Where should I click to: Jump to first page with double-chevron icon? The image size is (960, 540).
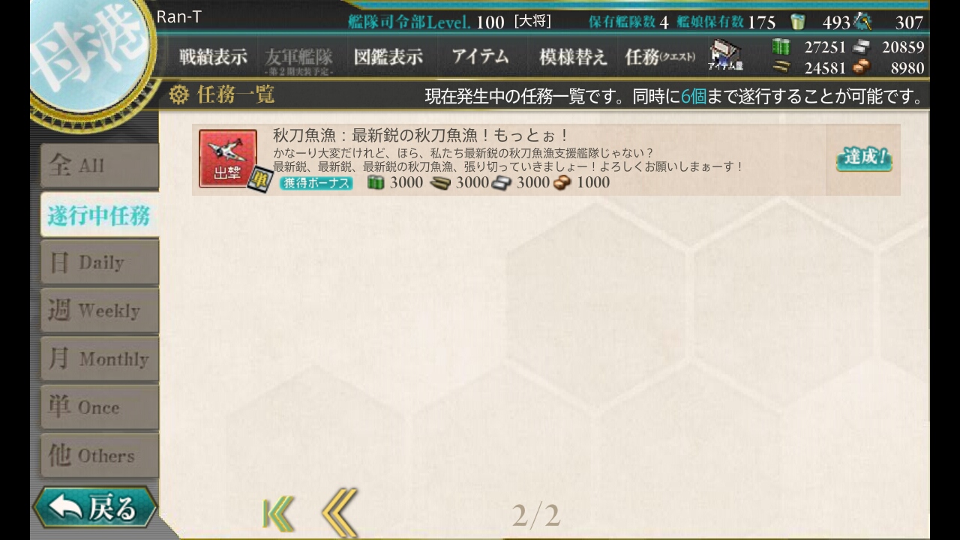point(278,514)
